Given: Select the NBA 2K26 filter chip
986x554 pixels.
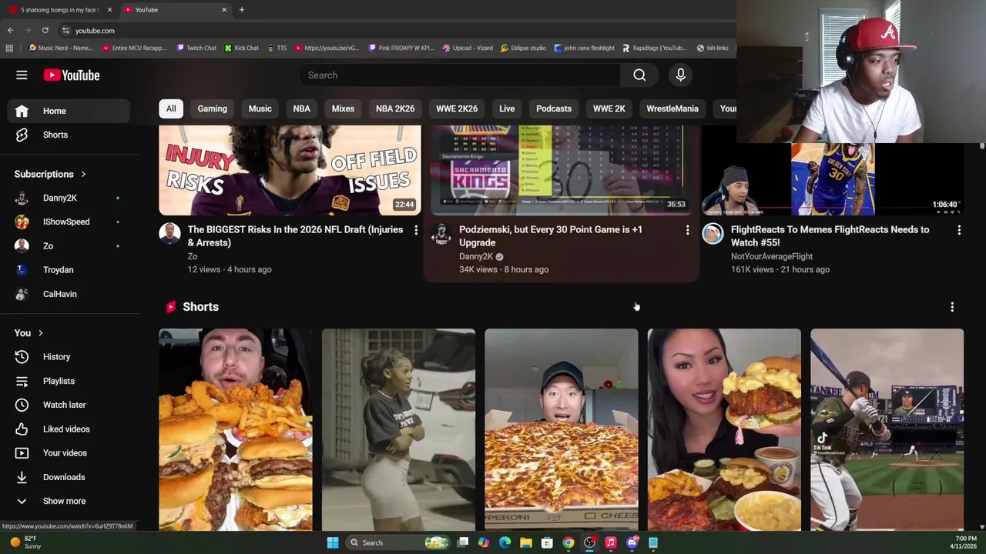Looking at the screenshot, I should (395, 108).
